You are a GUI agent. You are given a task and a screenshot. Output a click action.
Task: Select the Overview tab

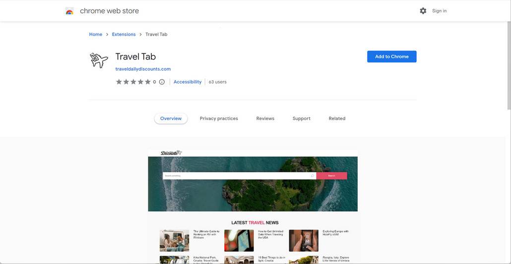171,118
